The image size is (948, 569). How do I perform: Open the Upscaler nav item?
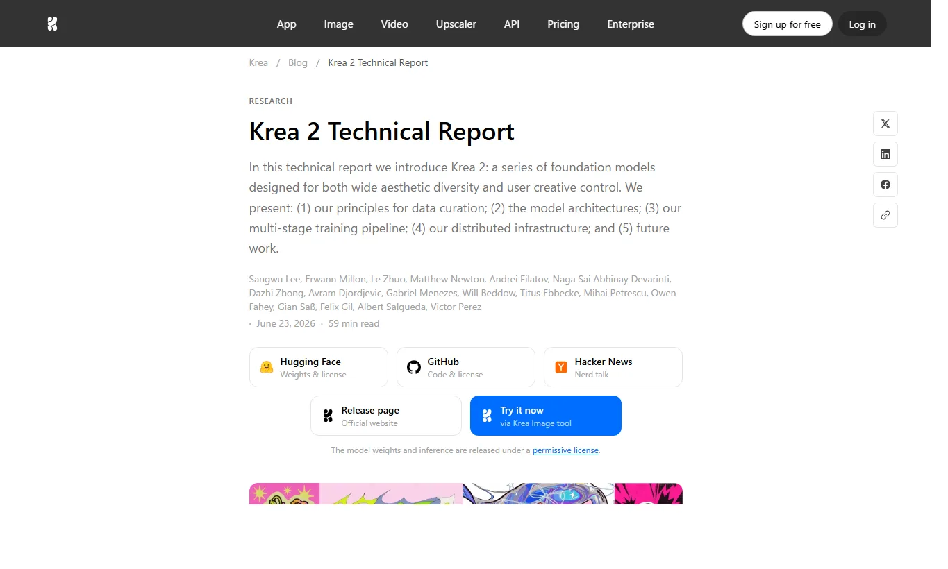[456, 24]
